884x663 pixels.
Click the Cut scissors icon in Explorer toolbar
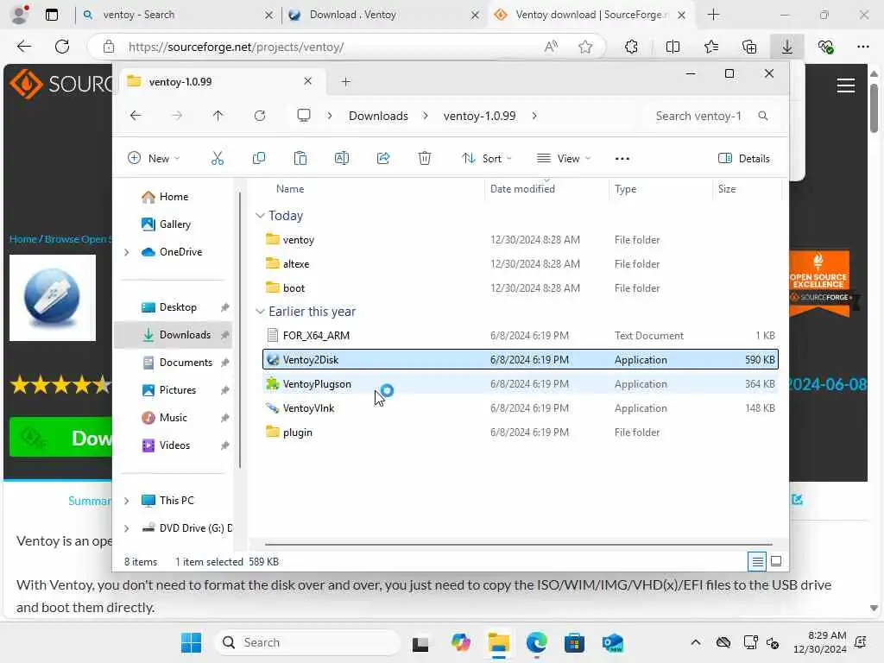(217, 159)
